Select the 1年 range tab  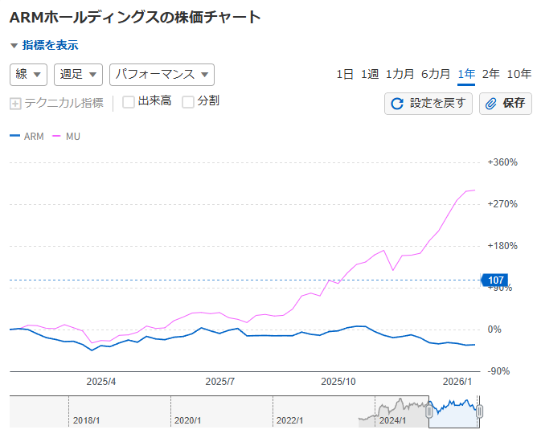(466, 74)
